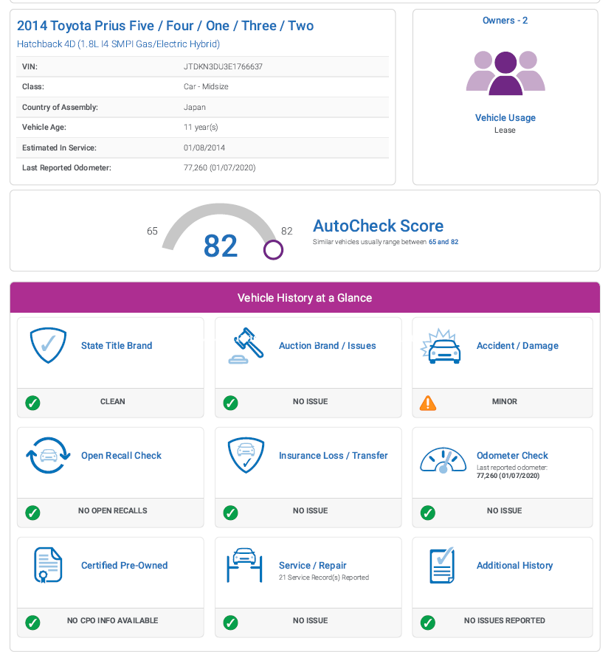Viewport: 611px width, 652px height.
Task: Open the Additional History link
Action: click(x=514, y=565)
